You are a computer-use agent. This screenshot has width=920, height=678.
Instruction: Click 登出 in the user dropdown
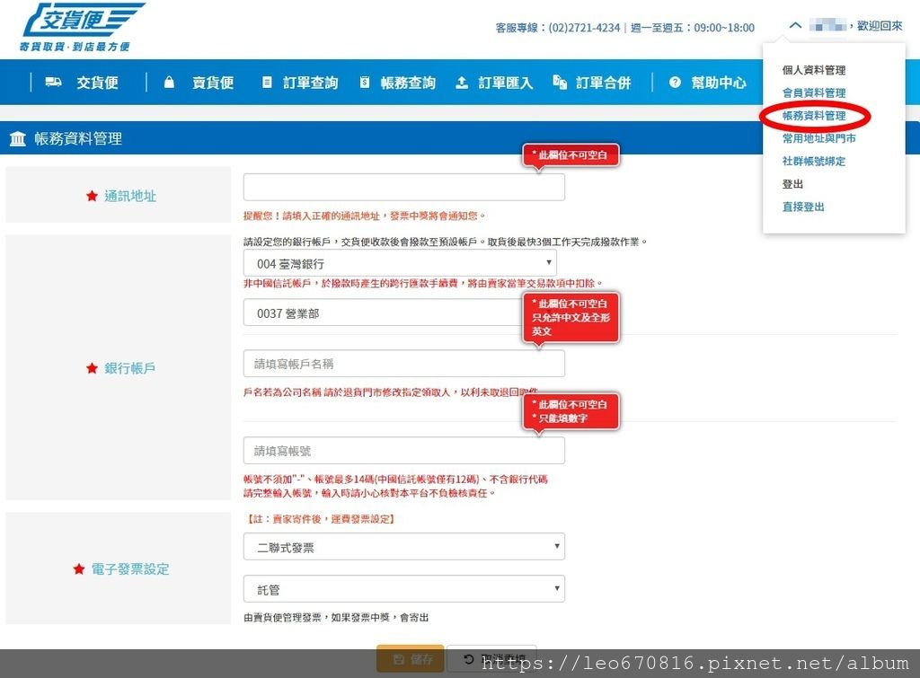tap(792, 184)
